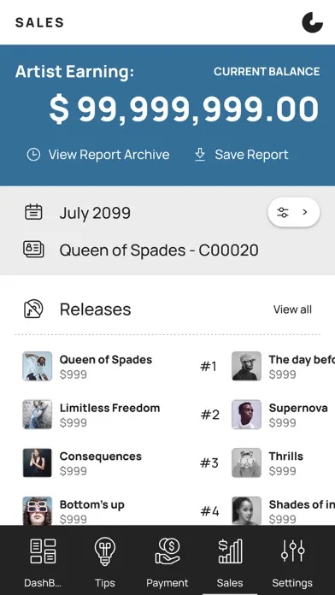The width and height of the screenshot is (335, 595).
Task: Open the Dashboard tab icon
Action: point(43,551)
